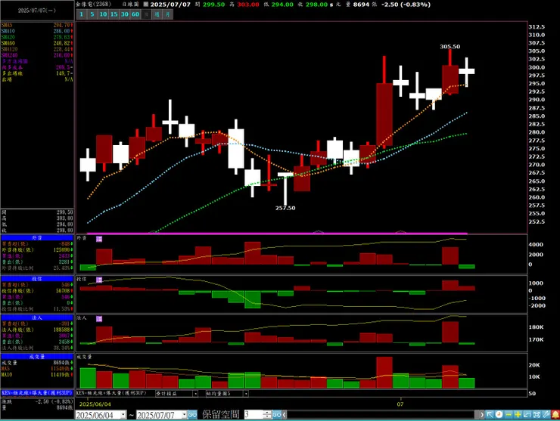Click the end date input field
This screenshot has width=560, height=421.
coord(159,415)
